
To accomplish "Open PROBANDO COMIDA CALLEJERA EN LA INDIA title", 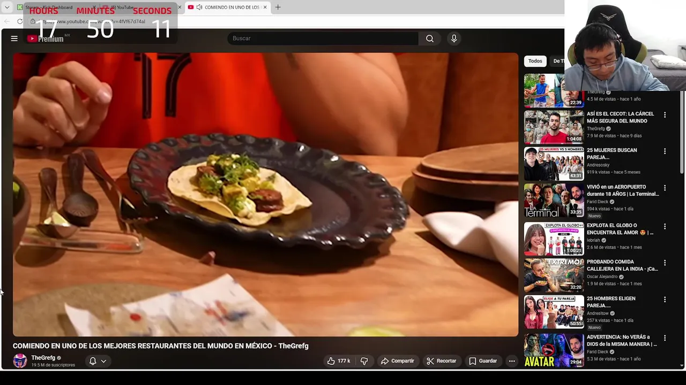I will [622, 265].
